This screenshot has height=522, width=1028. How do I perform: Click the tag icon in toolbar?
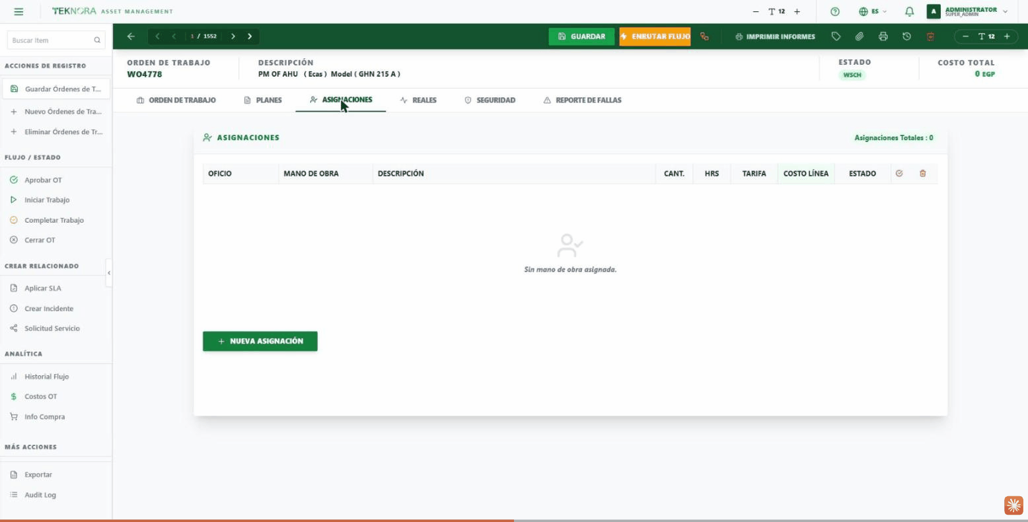tap(836, 36)
